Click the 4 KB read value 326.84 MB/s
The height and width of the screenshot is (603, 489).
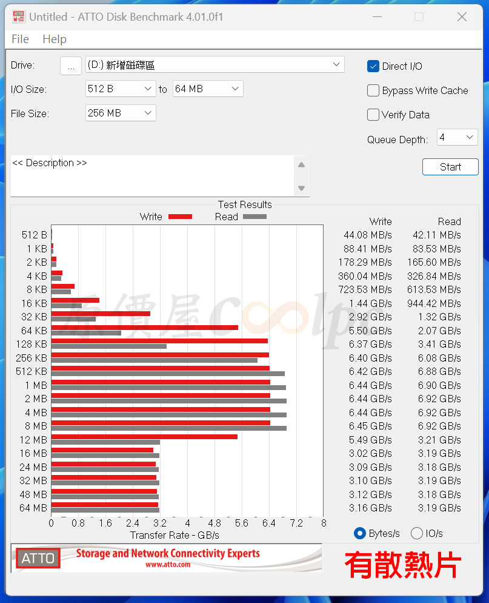point(434,276)
